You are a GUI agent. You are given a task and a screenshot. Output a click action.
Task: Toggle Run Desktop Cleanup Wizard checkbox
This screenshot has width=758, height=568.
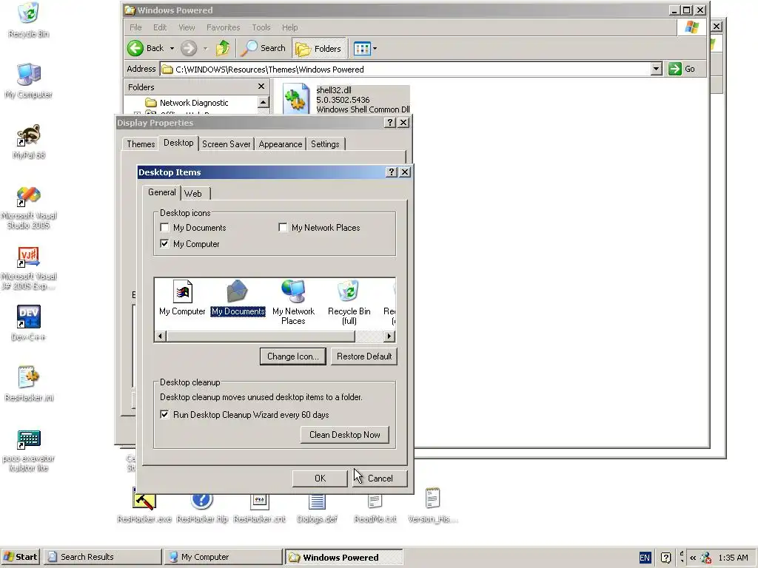165,414
